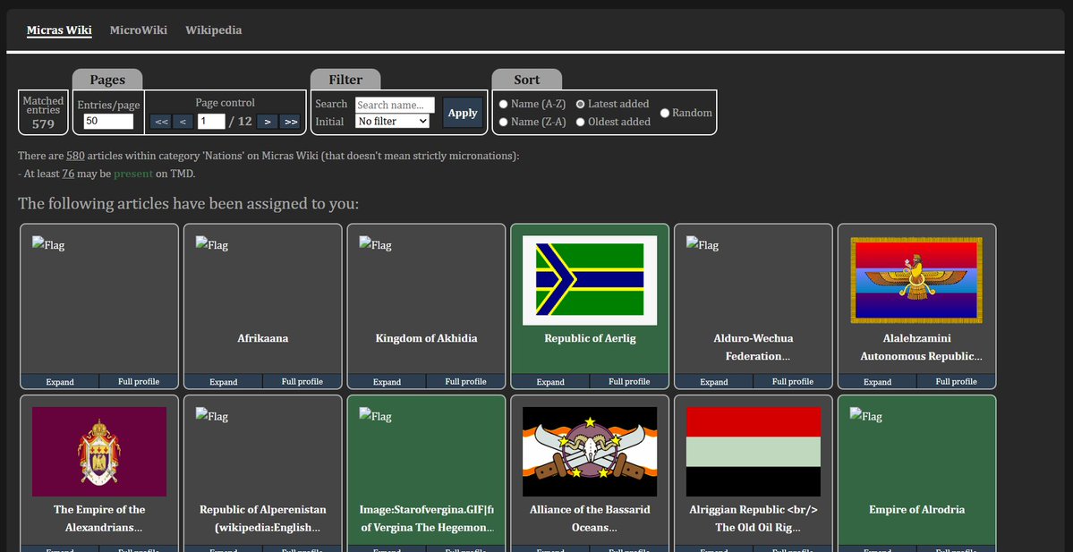Viewport: 1073px width, 552px height.
Task: Expand the Republic of Aerlig card
Action: (549, 381)
